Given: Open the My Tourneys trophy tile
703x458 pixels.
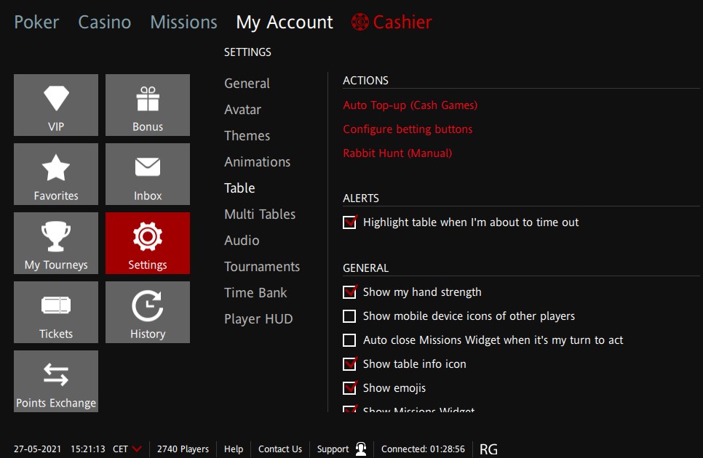Looking at the screenshot, I should coord(56,243).
